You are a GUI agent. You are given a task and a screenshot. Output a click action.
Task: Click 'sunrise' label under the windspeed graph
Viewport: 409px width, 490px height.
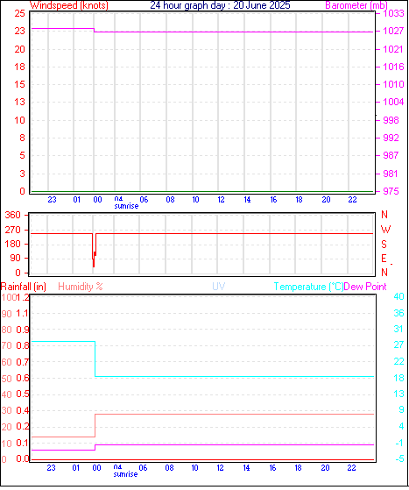tap(126, 206)
